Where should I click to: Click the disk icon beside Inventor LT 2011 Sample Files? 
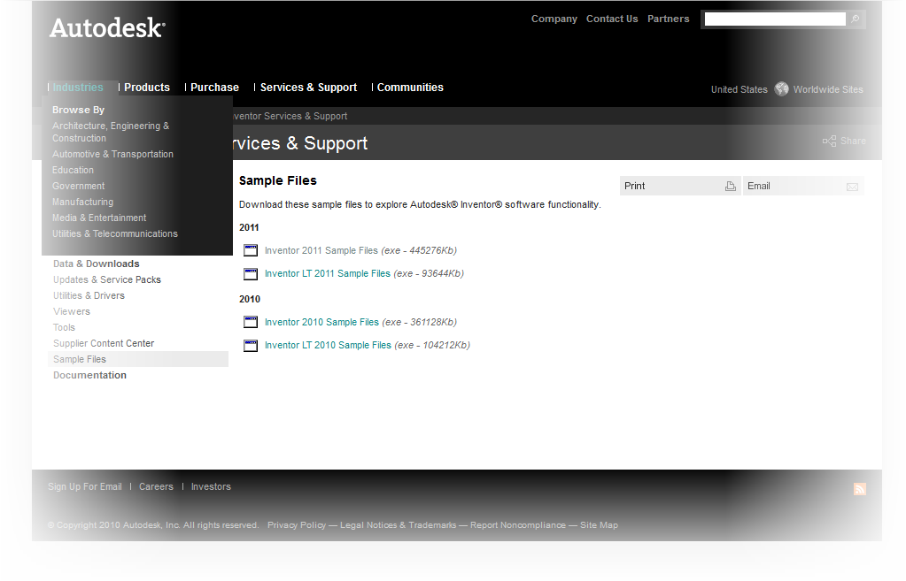click(250, 273)
